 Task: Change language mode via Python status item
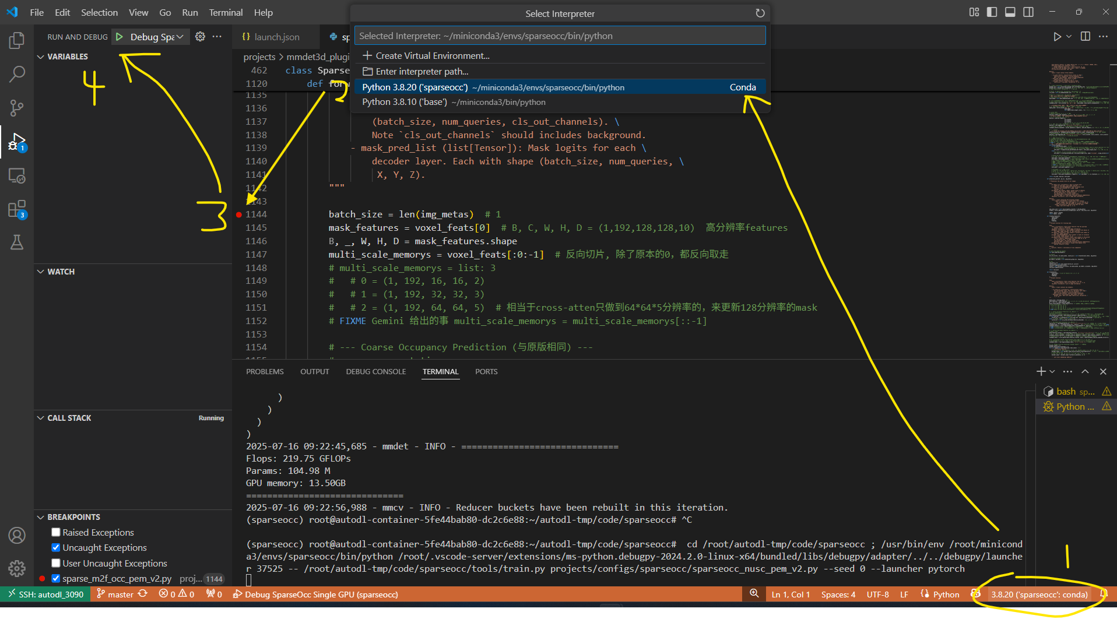946,594
